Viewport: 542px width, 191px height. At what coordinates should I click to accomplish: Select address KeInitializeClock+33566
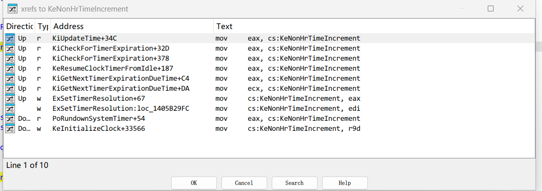(99, 129)
